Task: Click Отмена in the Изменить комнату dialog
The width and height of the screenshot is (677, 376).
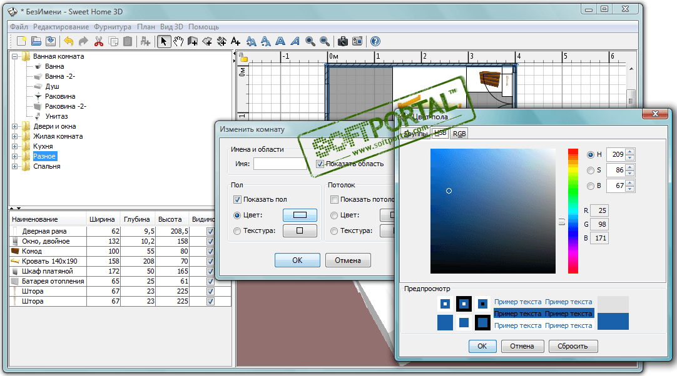Action: (x=348, y=260)
